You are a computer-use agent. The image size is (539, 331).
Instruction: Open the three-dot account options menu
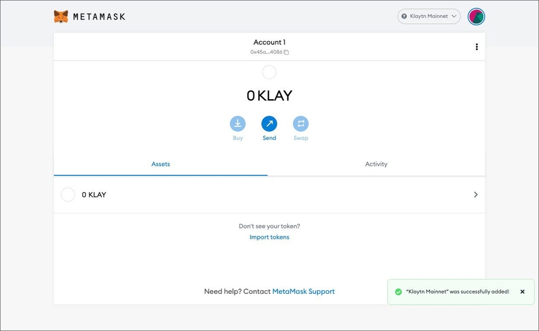point(476,47)
